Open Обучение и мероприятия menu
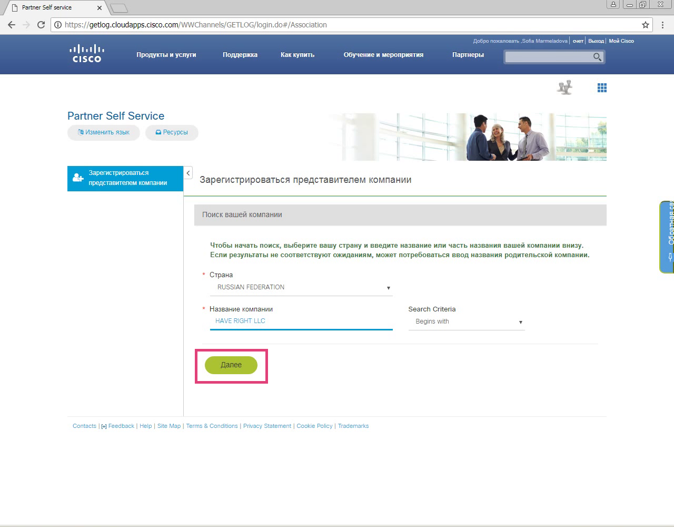This screenshot has height=527, width=674. point(383,55)
